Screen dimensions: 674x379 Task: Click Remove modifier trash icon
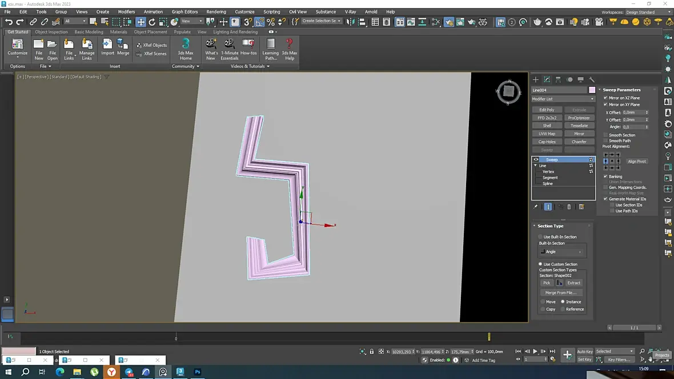click(x=569, y=207)
